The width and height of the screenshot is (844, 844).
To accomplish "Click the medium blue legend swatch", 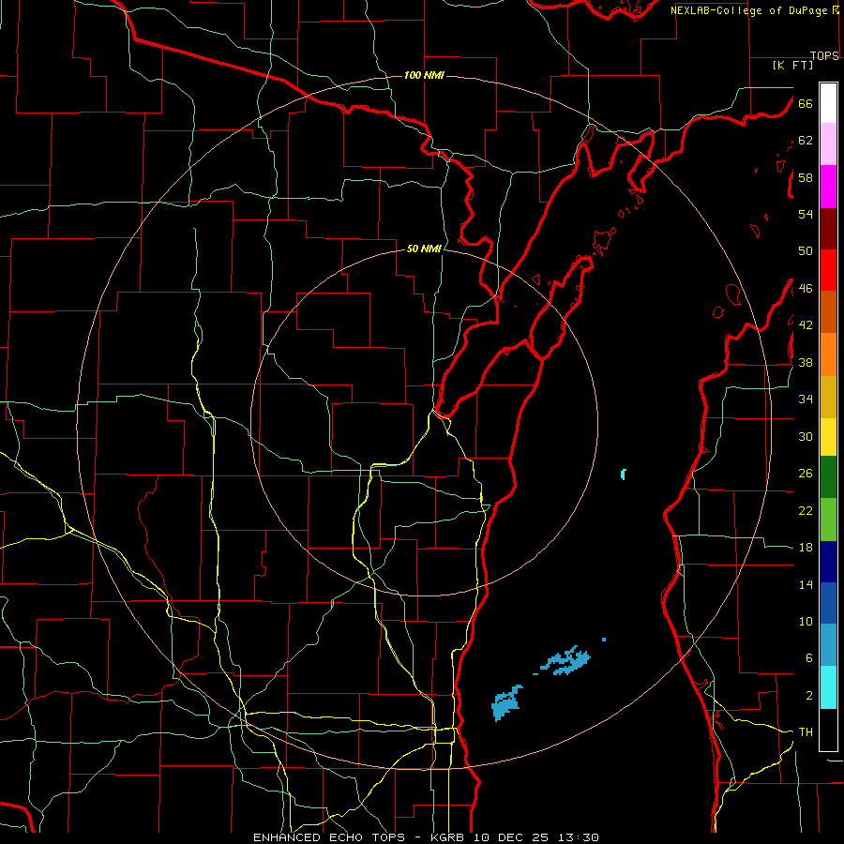I will 828,603.
